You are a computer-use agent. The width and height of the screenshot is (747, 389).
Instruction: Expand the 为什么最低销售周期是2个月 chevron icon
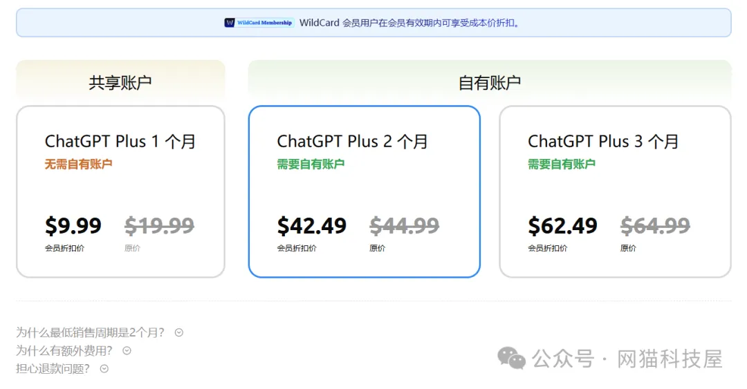(179, 332)
